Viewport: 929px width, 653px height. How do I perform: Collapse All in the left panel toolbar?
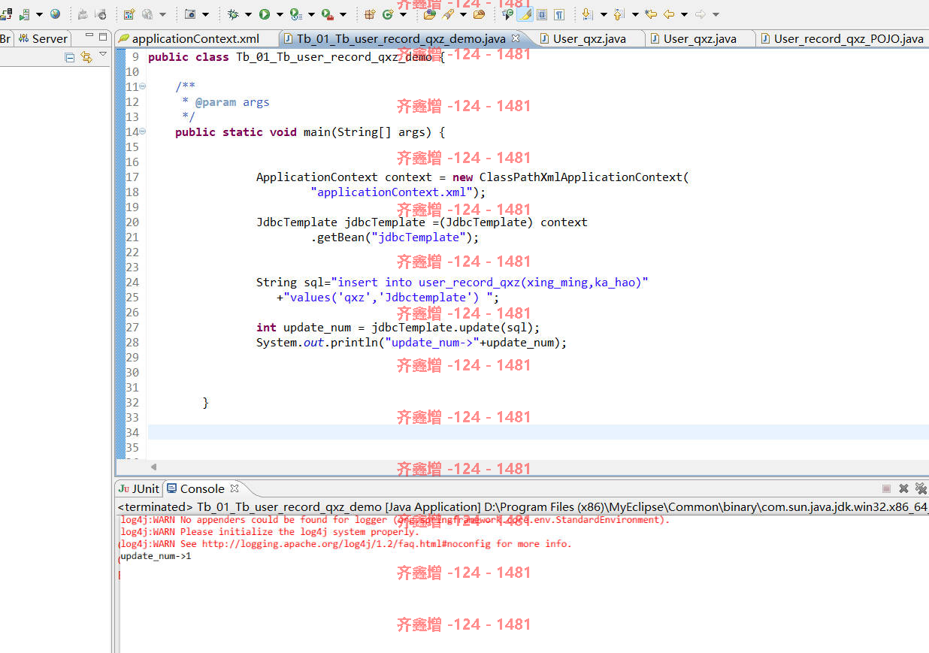pos(70,57)
